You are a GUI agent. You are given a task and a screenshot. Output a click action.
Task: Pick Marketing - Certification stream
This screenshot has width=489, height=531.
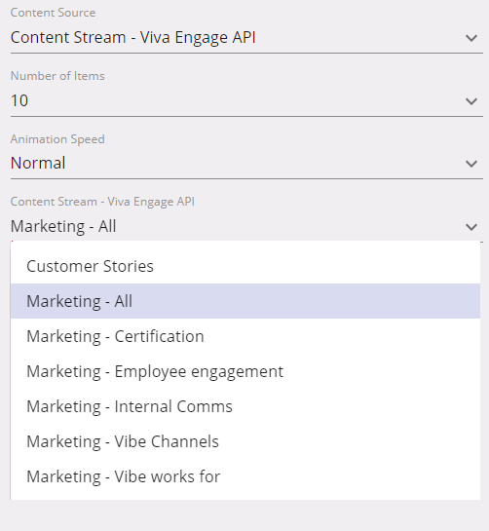pos(245,336)
